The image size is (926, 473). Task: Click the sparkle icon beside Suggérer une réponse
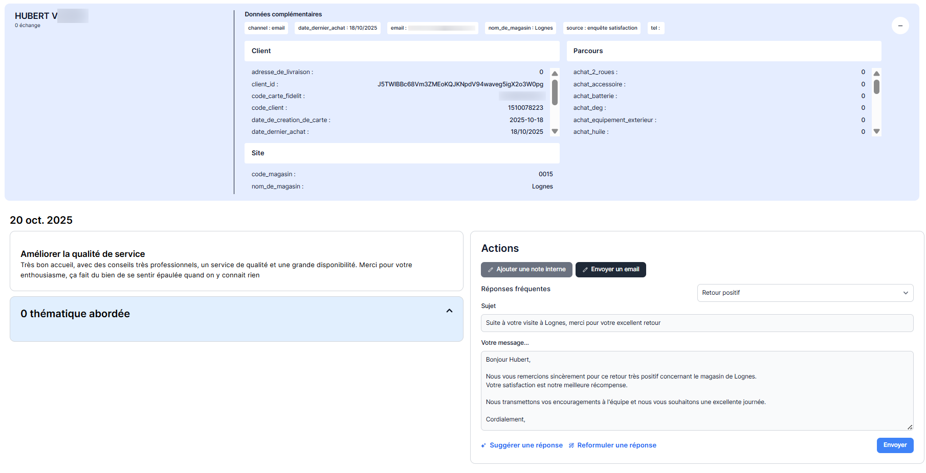483,445
